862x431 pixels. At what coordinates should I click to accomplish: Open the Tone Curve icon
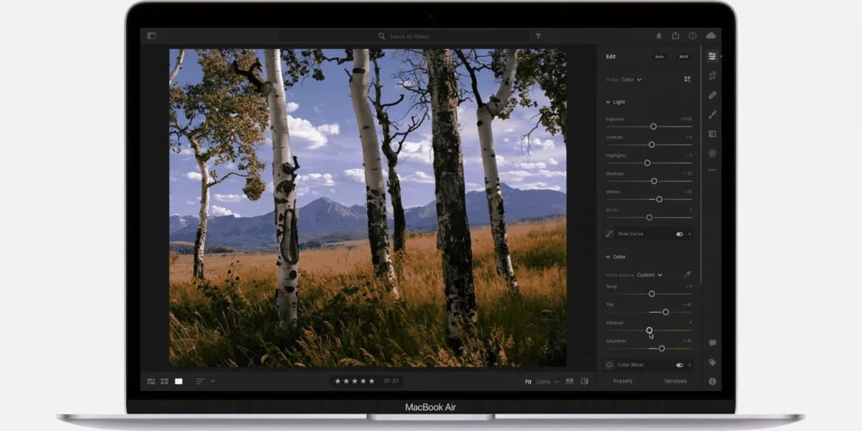click(609, 234)
